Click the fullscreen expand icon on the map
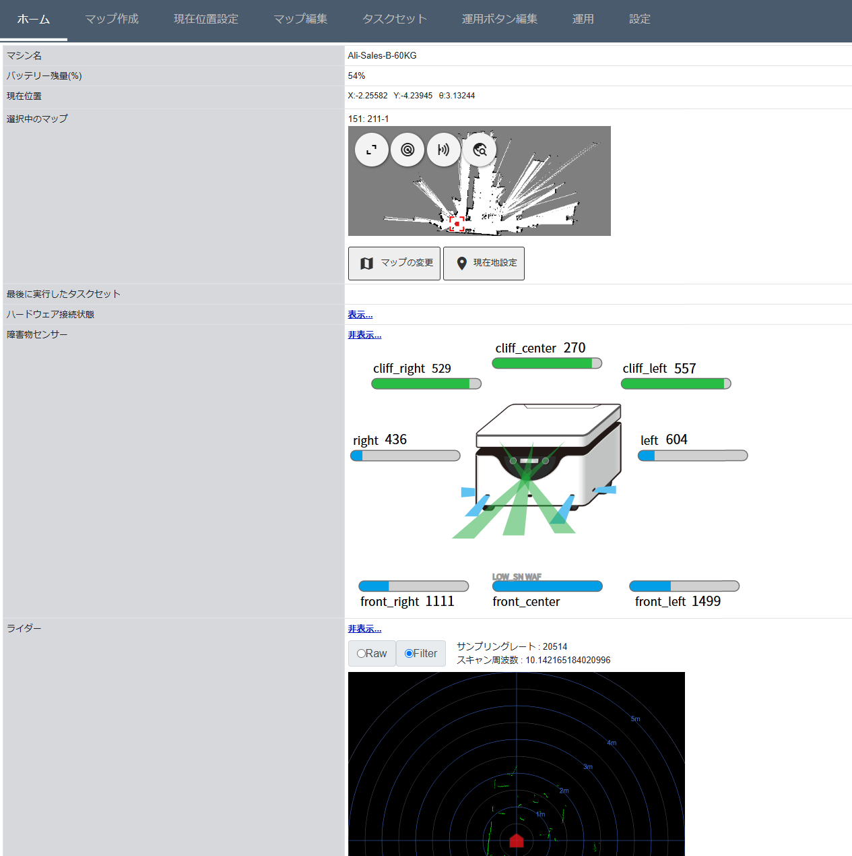 [372, 150]
